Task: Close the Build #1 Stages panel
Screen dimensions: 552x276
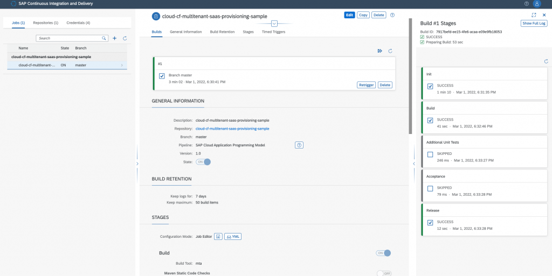Action: tap(544, 15)
